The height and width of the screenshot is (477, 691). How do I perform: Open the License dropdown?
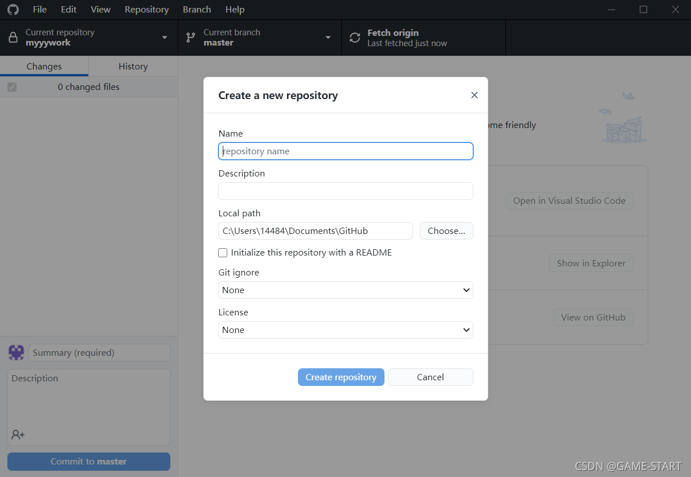coord(346,330)
